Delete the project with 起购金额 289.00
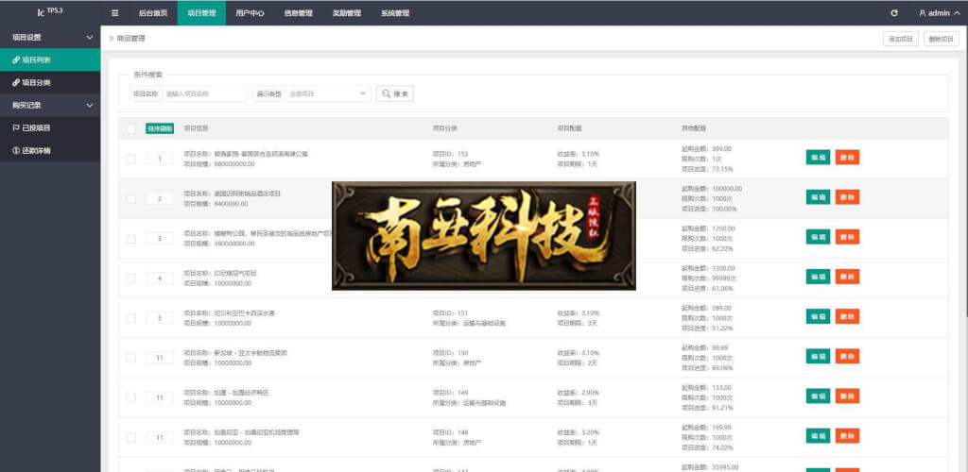Viewport: 968px width, 472px height. pos(848,316)
